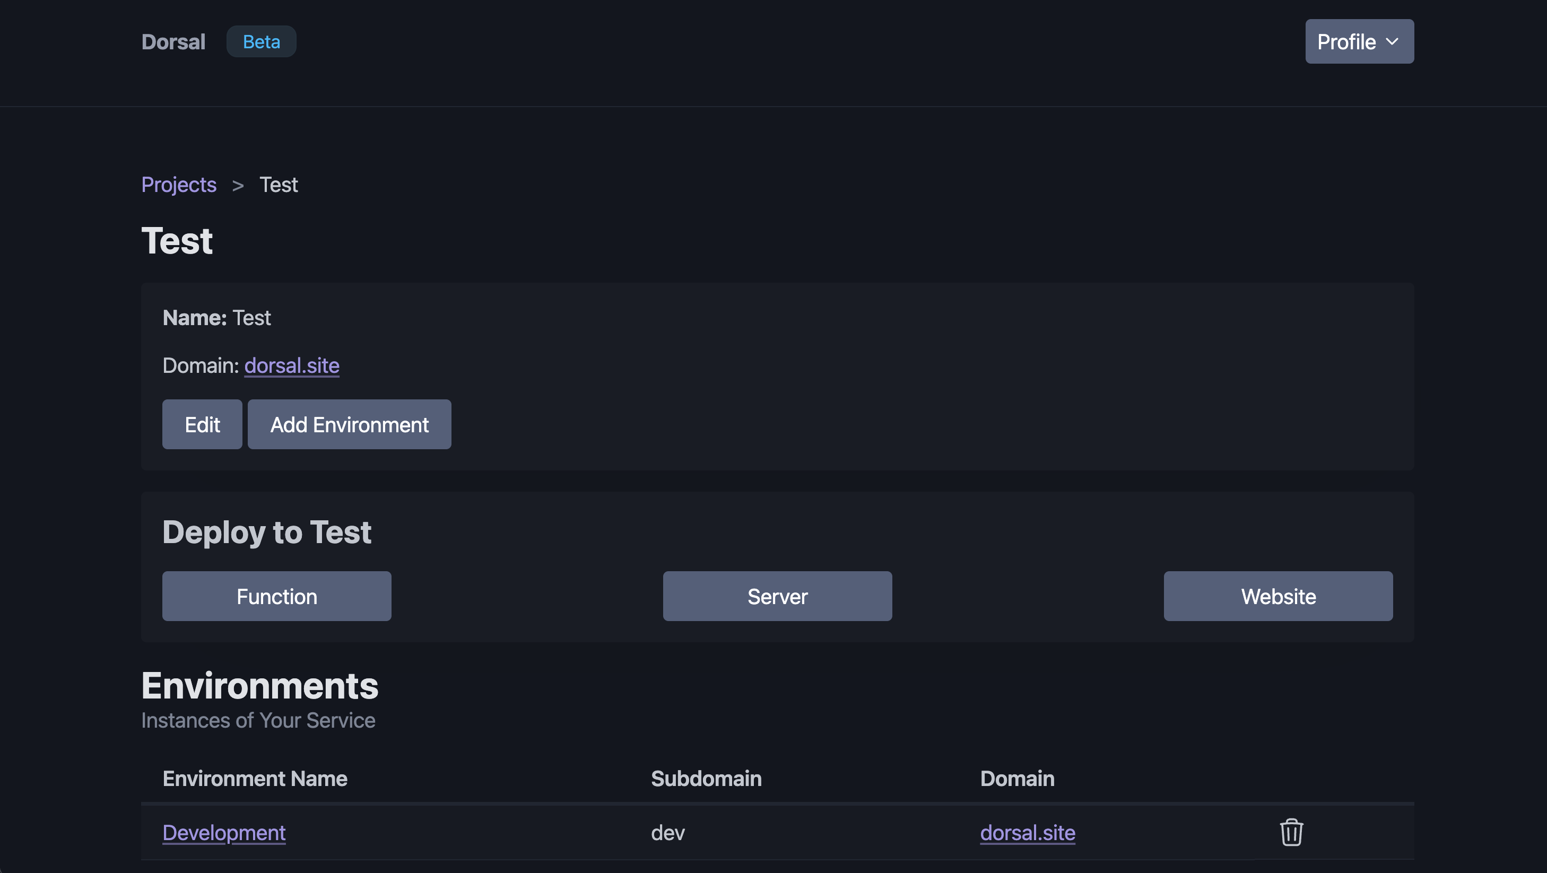The width and height of the screenshot is (1547, 873).
Task: Choose Website deployment type
Action: 1278,596
